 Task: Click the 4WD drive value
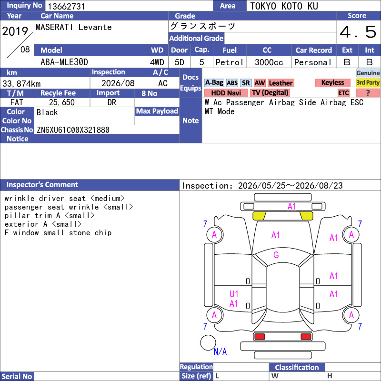(x=157, y=62)
